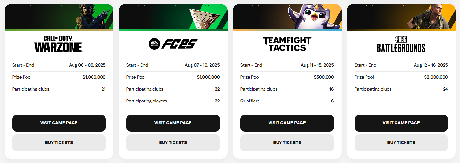Open the FC25 green banner image

click(173, 17)
